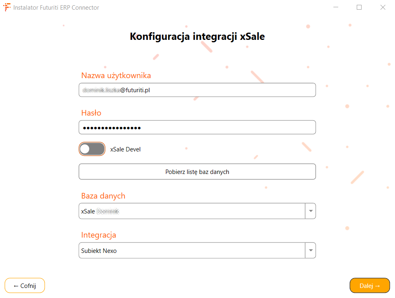
Task: Click the Integracja label
Action: click(x=99, y=235)
